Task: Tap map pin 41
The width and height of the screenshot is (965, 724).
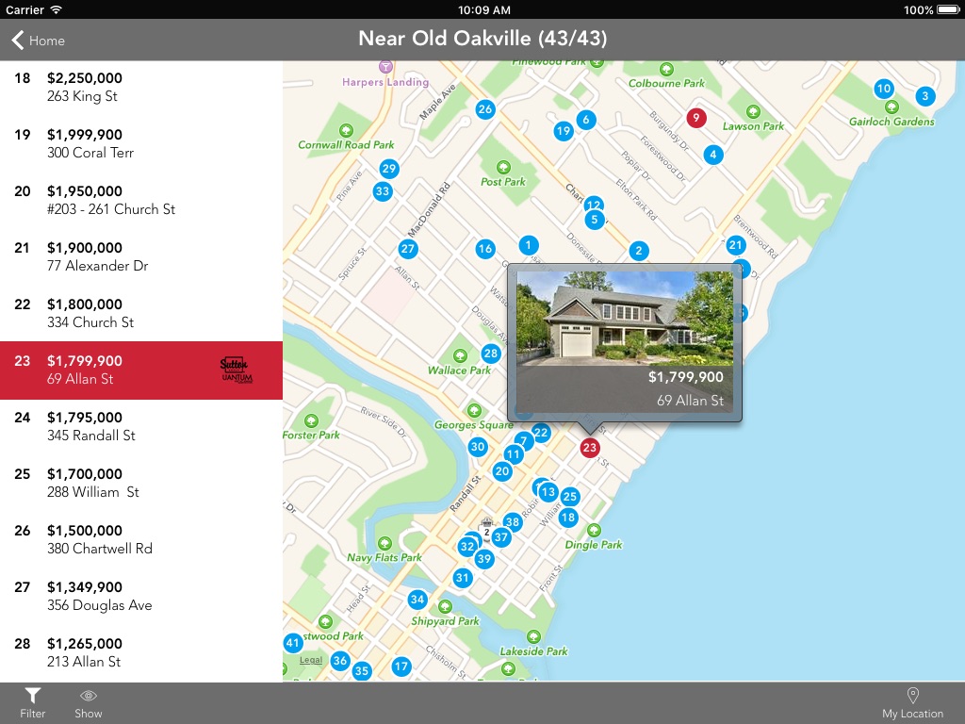Action: (293, 643)
